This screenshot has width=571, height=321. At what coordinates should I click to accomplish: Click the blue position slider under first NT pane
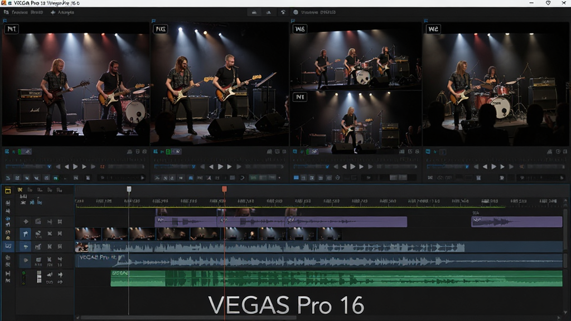point(28,167)
